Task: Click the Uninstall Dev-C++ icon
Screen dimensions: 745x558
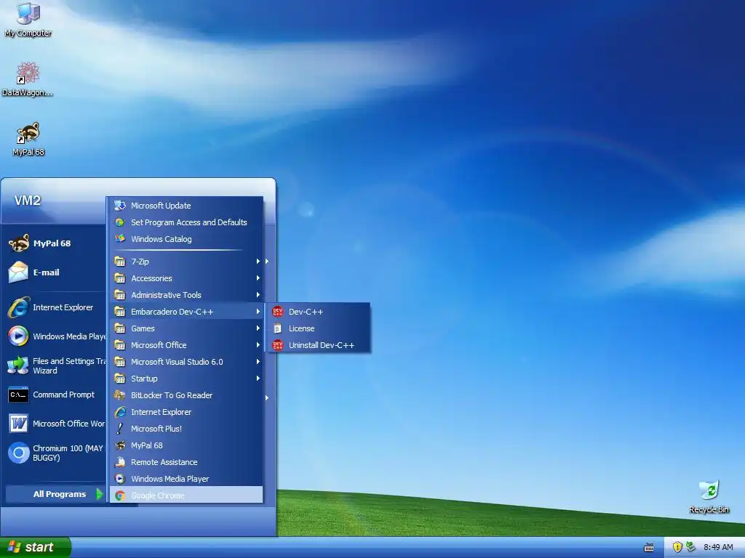Action: (277, 345)
